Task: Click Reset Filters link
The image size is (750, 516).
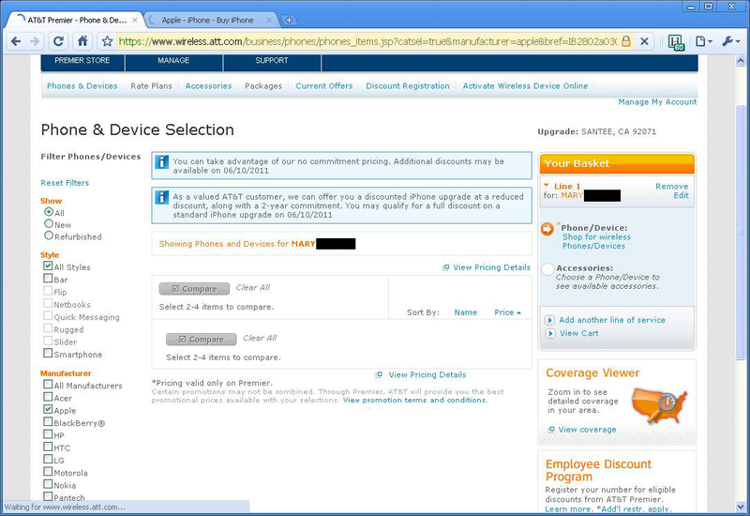Action: click(x=65, y=183)
